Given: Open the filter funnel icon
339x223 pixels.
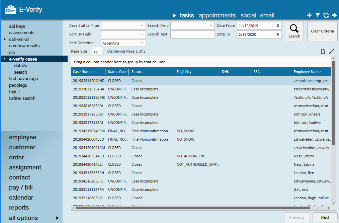Looking at the screenshot, I should (318, 15).
